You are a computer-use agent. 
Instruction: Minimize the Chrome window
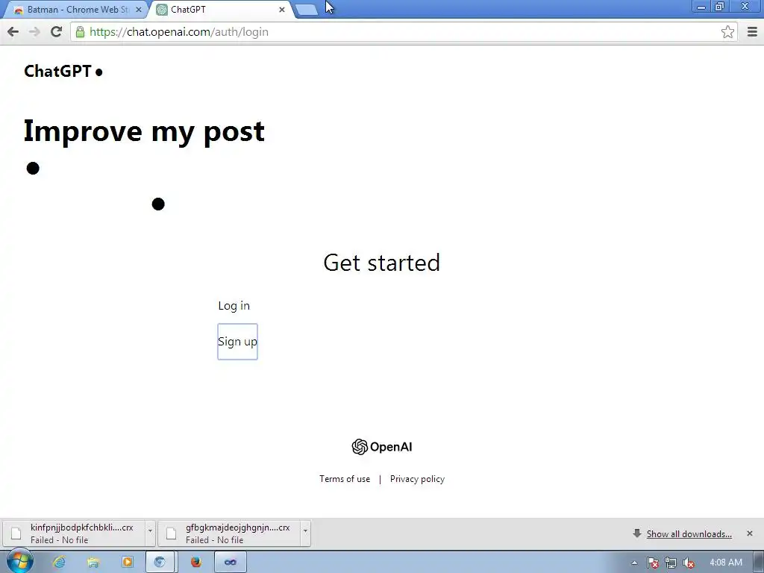tap(701, 6)
